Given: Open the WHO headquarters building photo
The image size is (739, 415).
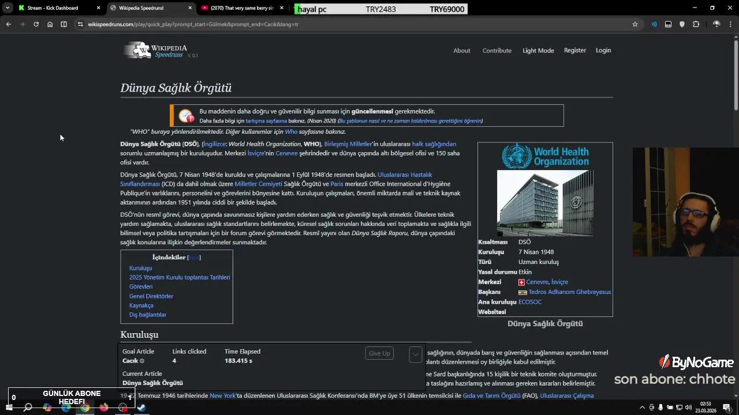Looking at the screenshot, I should pos(545,203).
